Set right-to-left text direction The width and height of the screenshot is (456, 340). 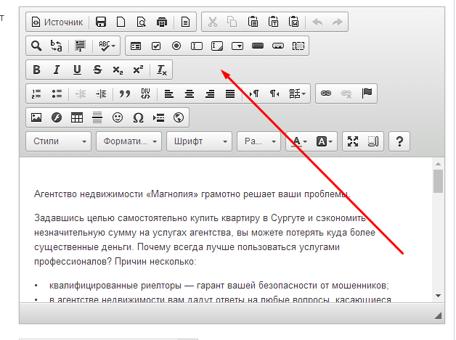274,94
